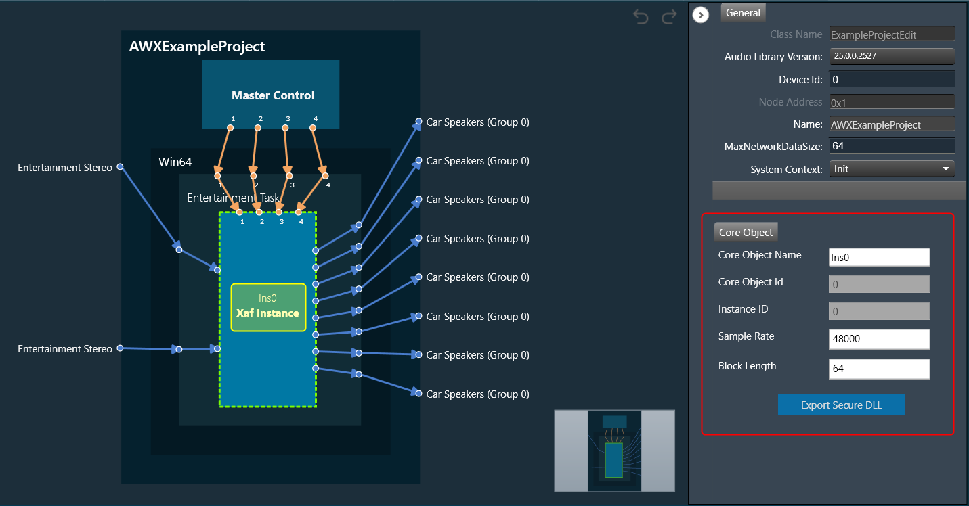
Task: Click Master Control output pin 1
Action: click(230, 127)
